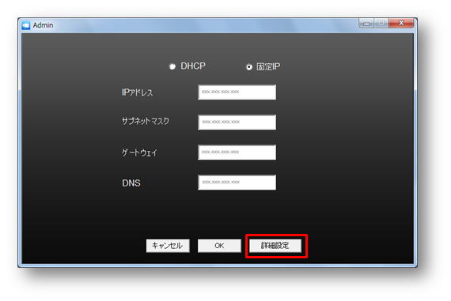The width and height of the screenshot is (451, 301).
Task: Click the ゲートウェイ input field
Action: tap(237, 152)
